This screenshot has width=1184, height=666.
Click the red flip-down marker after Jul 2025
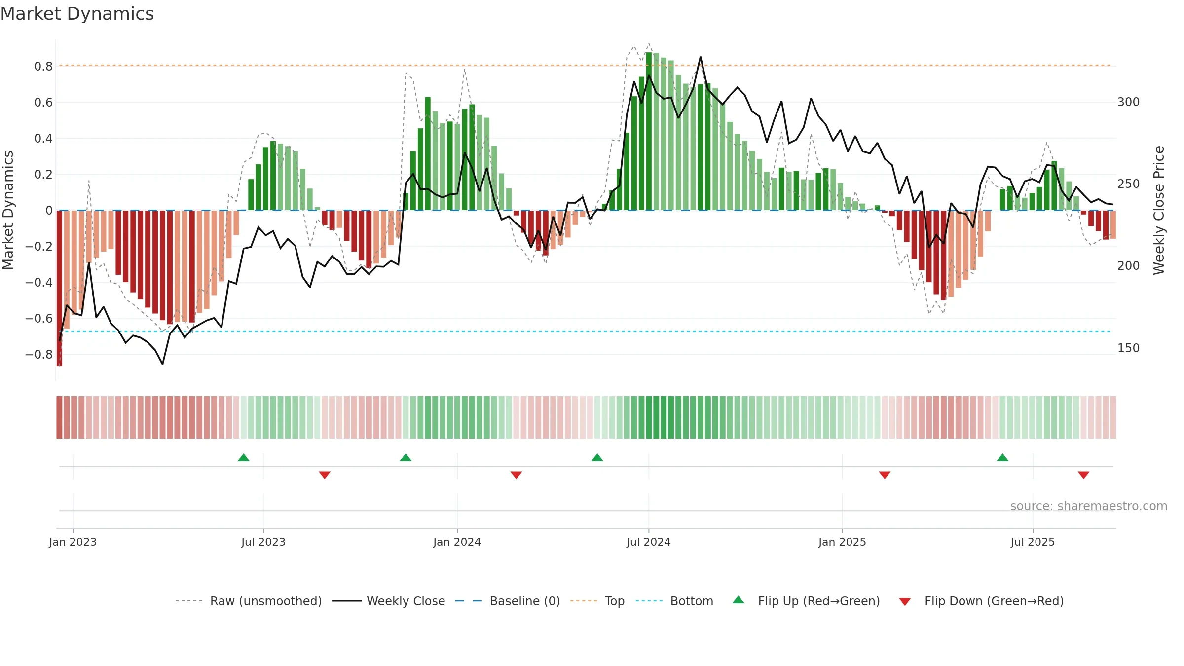pos(1083,475)
